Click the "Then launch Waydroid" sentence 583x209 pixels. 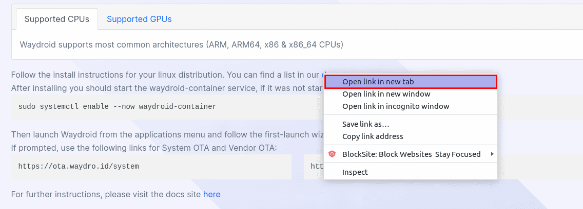point(167,134)
